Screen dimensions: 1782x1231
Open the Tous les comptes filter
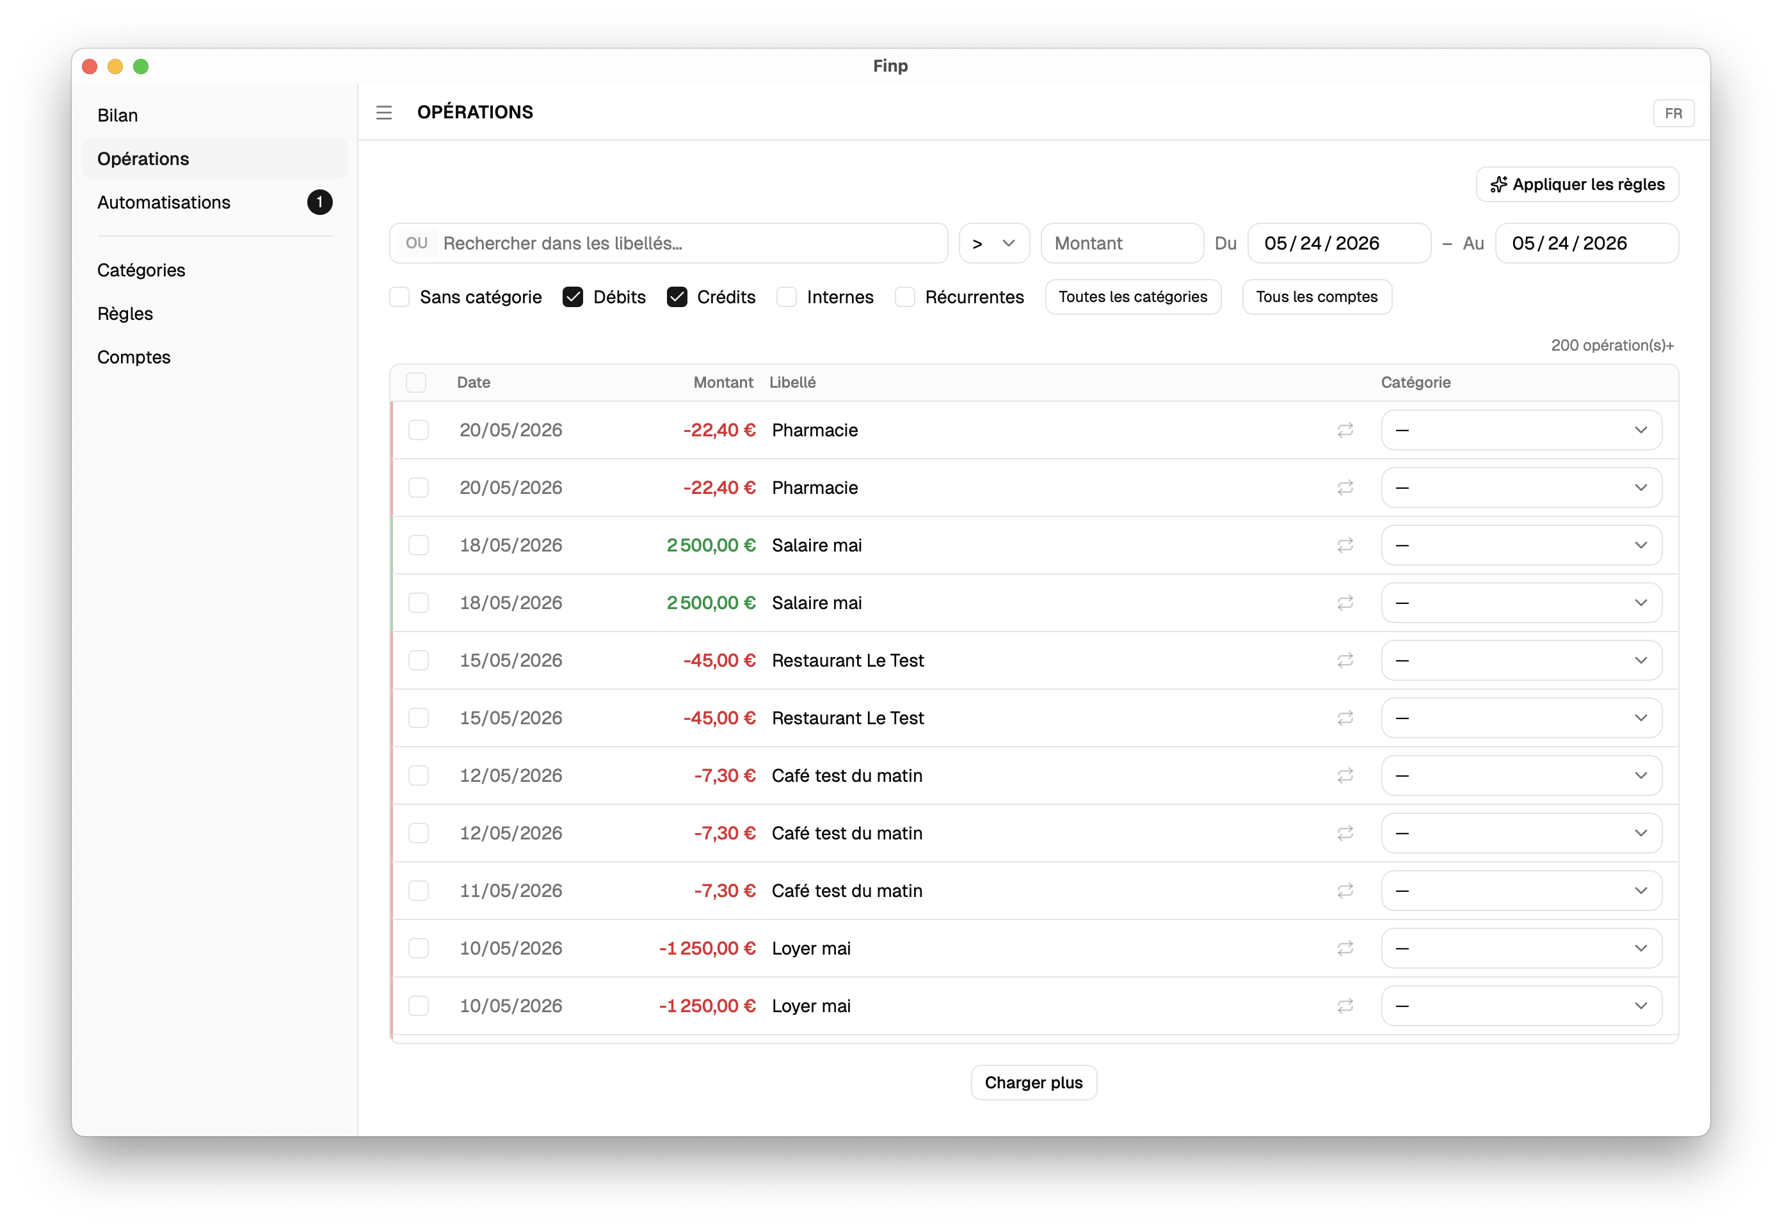click(x=1317, y=297)
